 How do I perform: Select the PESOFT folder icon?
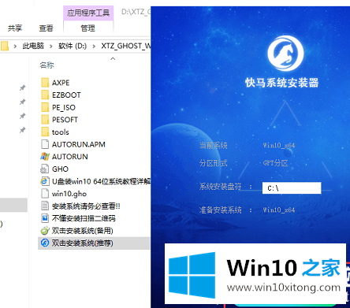45,120
